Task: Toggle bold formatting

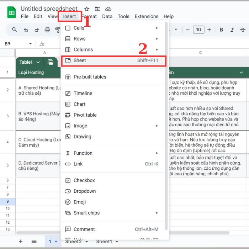Action: click(x=221, y=30)
